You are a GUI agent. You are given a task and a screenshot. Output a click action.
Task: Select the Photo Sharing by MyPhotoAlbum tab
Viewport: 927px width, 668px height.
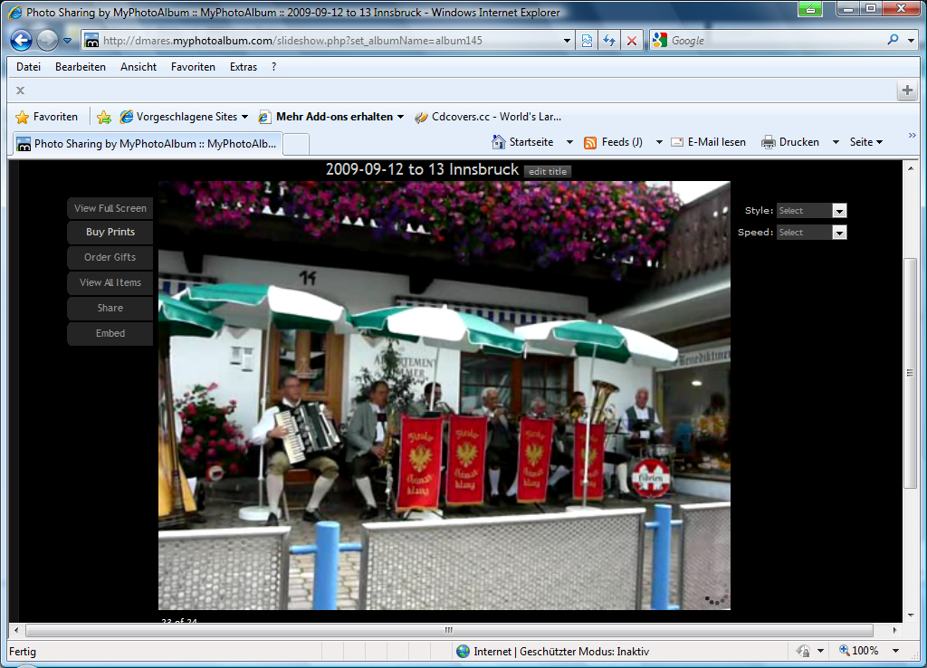(148, 144)
